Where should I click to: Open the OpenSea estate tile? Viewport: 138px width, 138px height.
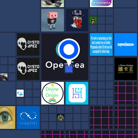coord(65,56)
